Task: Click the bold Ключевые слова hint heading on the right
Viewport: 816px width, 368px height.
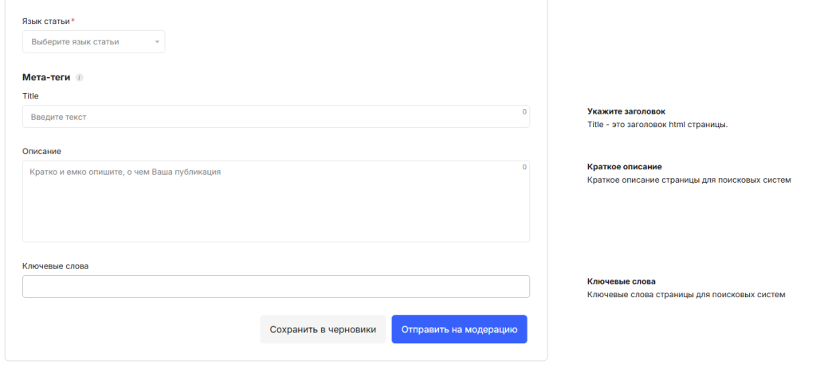Action: coord(621,281)
